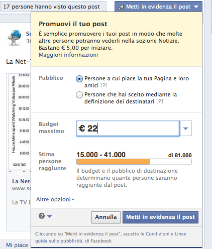This screenshot has width=212, height=249.
Task: Open arrow beside help question mark
Action: [x=49, y=216]
